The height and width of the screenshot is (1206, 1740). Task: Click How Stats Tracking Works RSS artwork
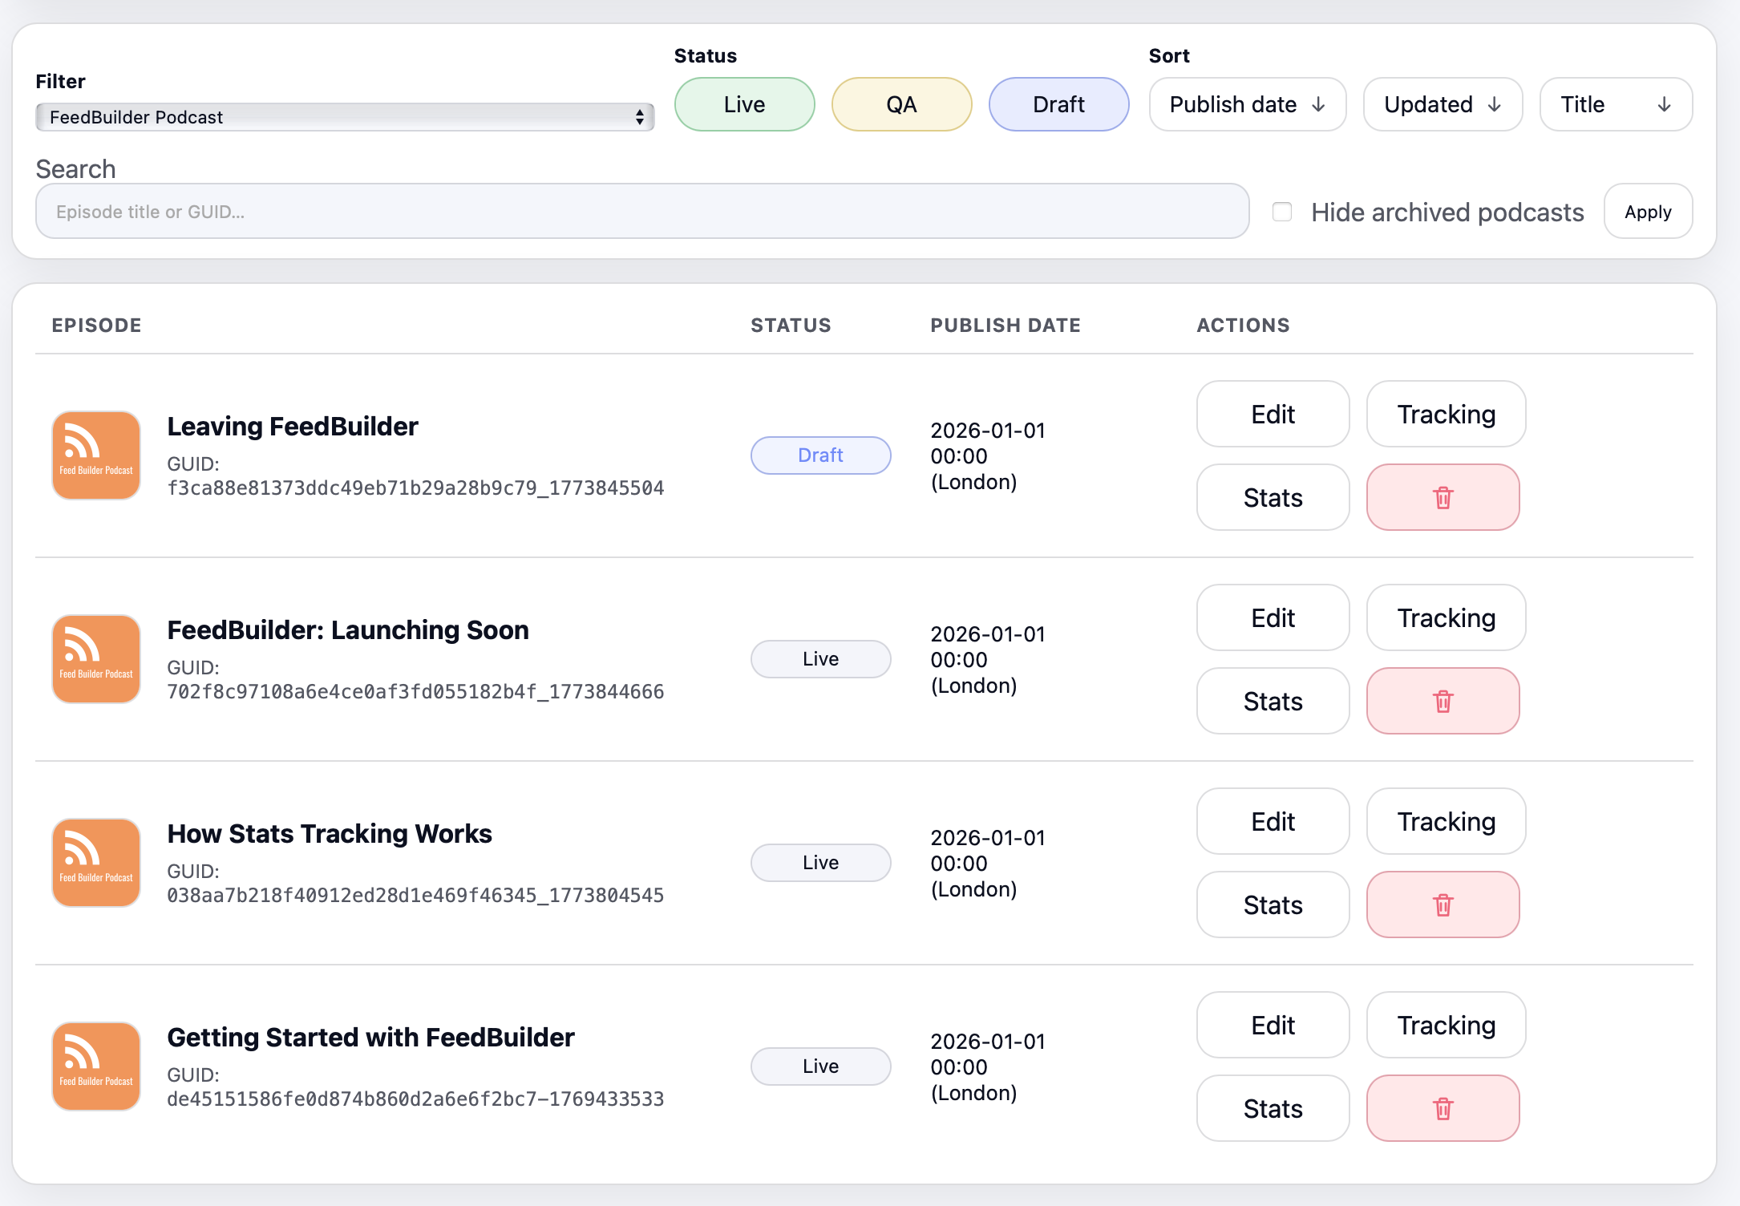tap(96, 863)
